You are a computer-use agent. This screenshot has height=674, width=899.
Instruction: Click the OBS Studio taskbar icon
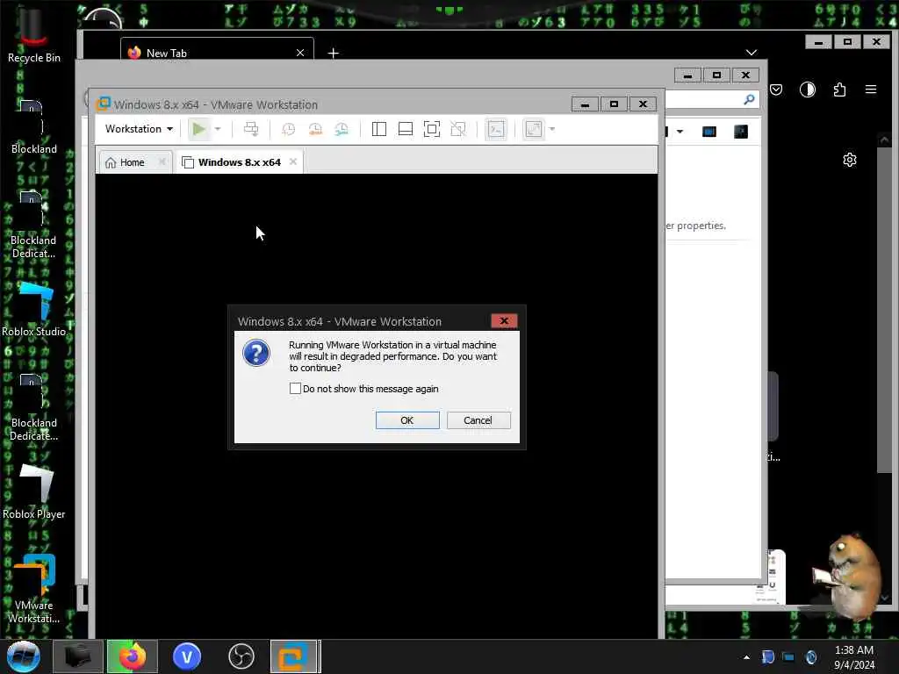[x=241, y=656]
